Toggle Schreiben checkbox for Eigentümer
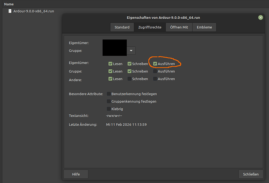This screenshot has width=269, height=183. 130,64
